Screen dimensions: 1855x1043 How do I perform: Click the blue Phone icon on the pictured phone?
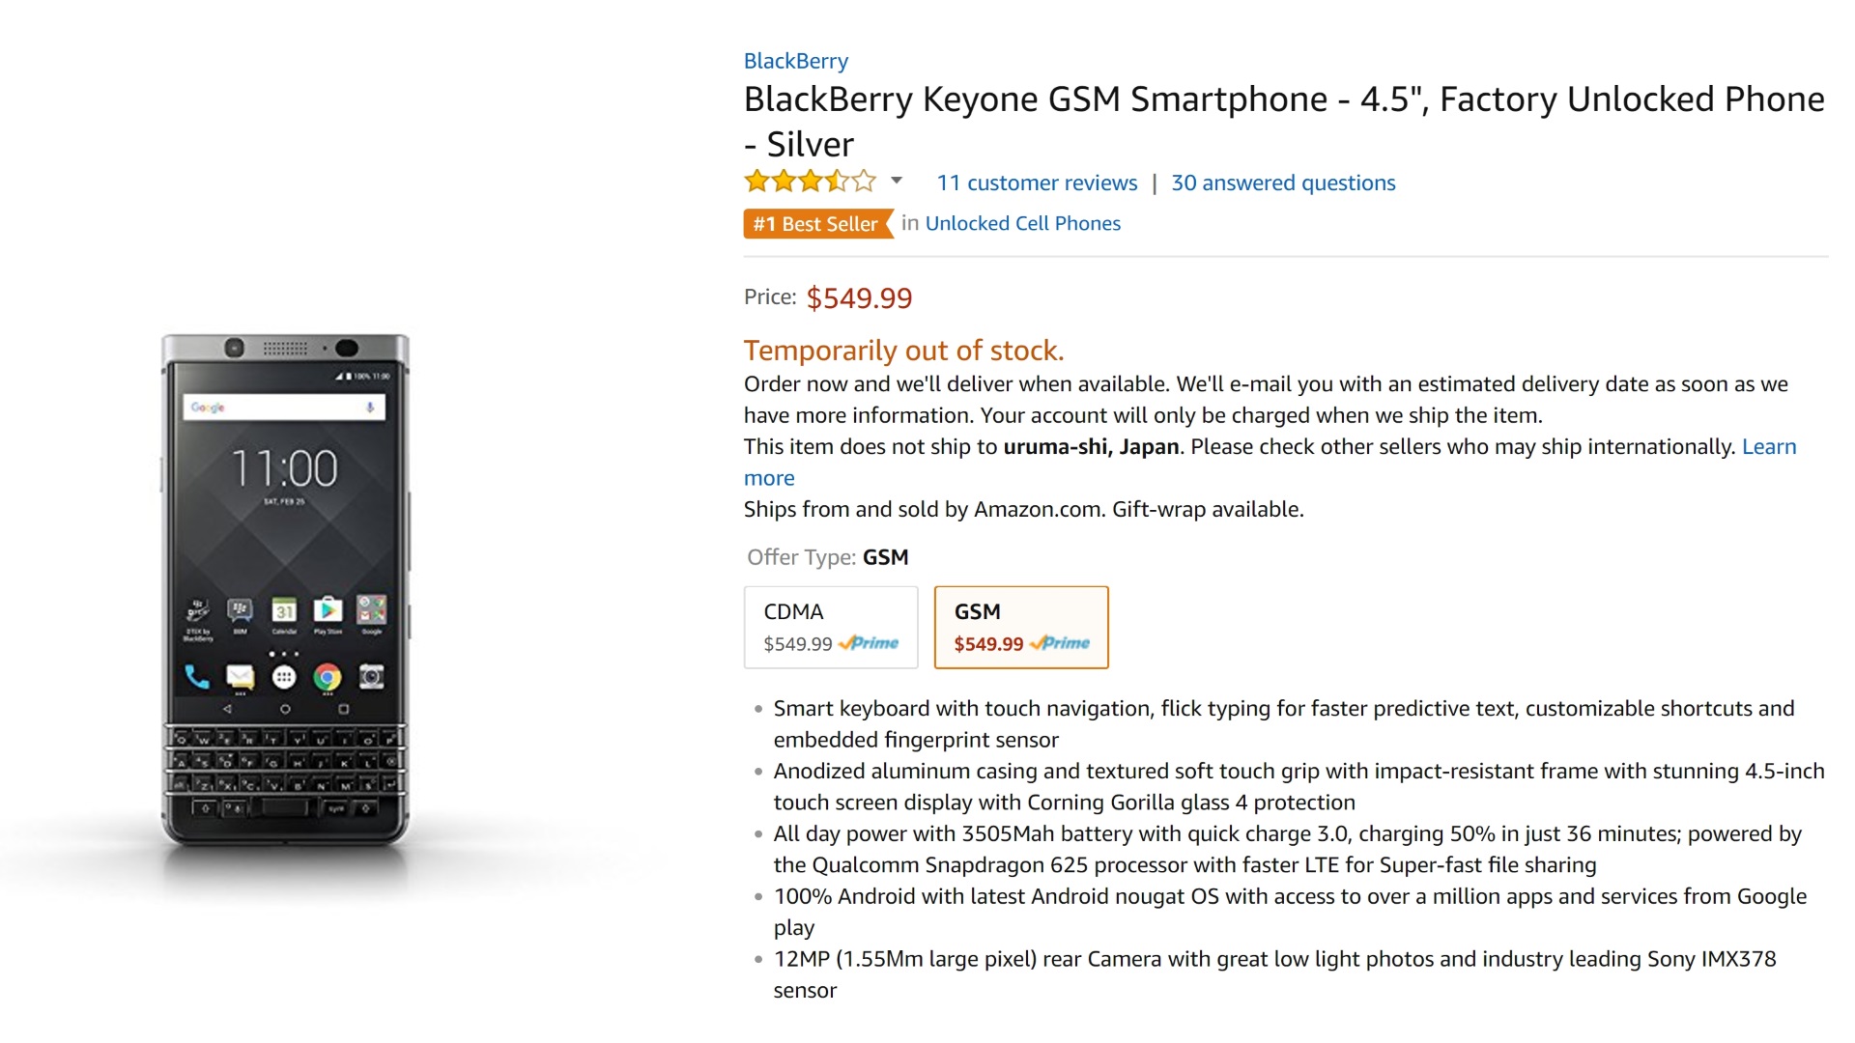click(197, 677)
